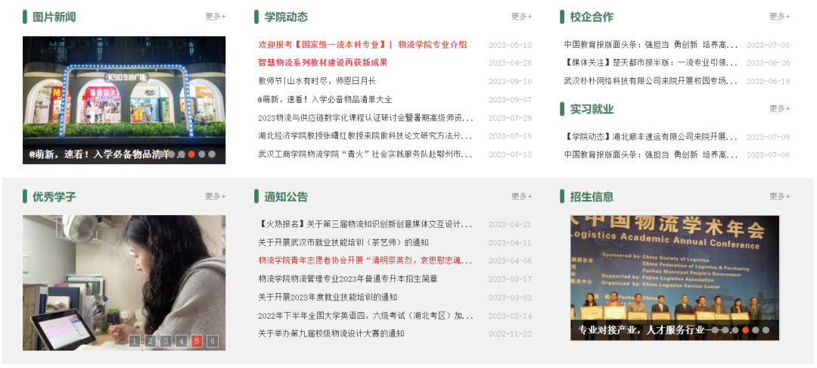This screenshot has height=368, width=817.
Task: Open 更多+ next to 实习就业
Action: (x=779, y=109)
